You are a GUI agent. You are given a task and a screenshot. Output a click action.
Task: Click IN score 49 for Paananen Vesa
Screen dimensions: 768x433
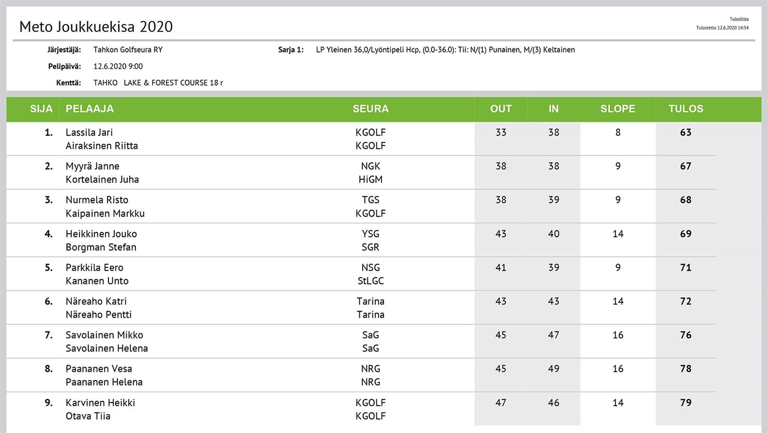pos(554,369)
